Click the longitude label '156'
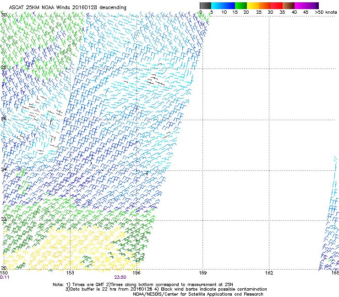The height and width of the screenshot is (297, 339). 137,273
